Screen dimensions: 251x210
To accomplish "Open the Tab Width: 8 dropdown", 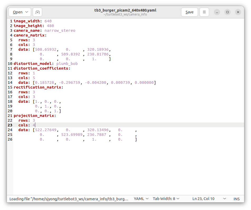I will click(166, 199).
